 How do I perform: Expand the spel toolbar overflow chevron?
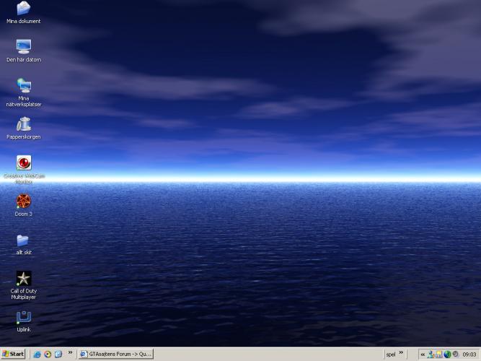[x=401, y=353]
